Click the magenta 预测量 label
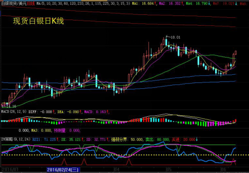This screenshot has height=173, width=249. 60,131
